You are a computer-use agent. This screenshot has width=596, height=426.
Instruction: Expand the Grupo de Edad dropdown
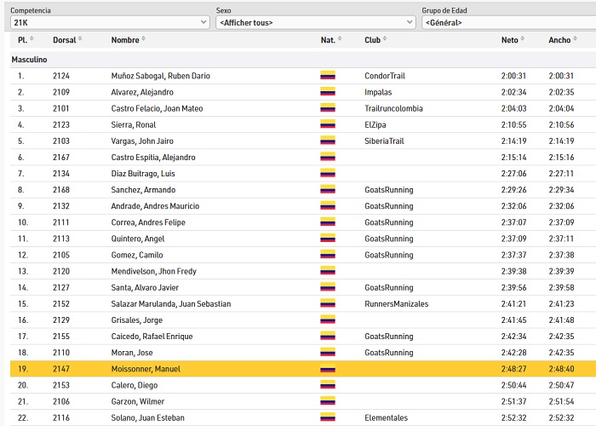(507, 22)
